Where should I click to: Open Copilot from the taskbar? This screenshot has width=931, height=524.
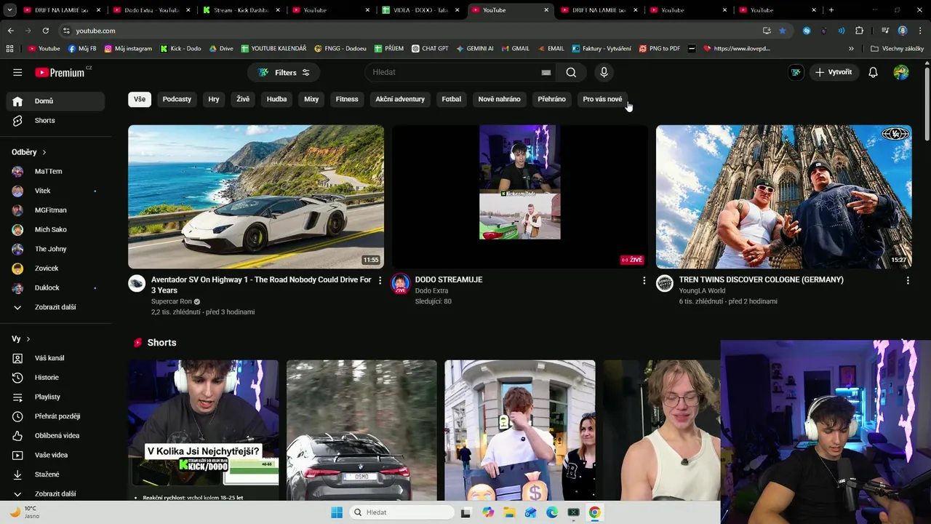488,512
